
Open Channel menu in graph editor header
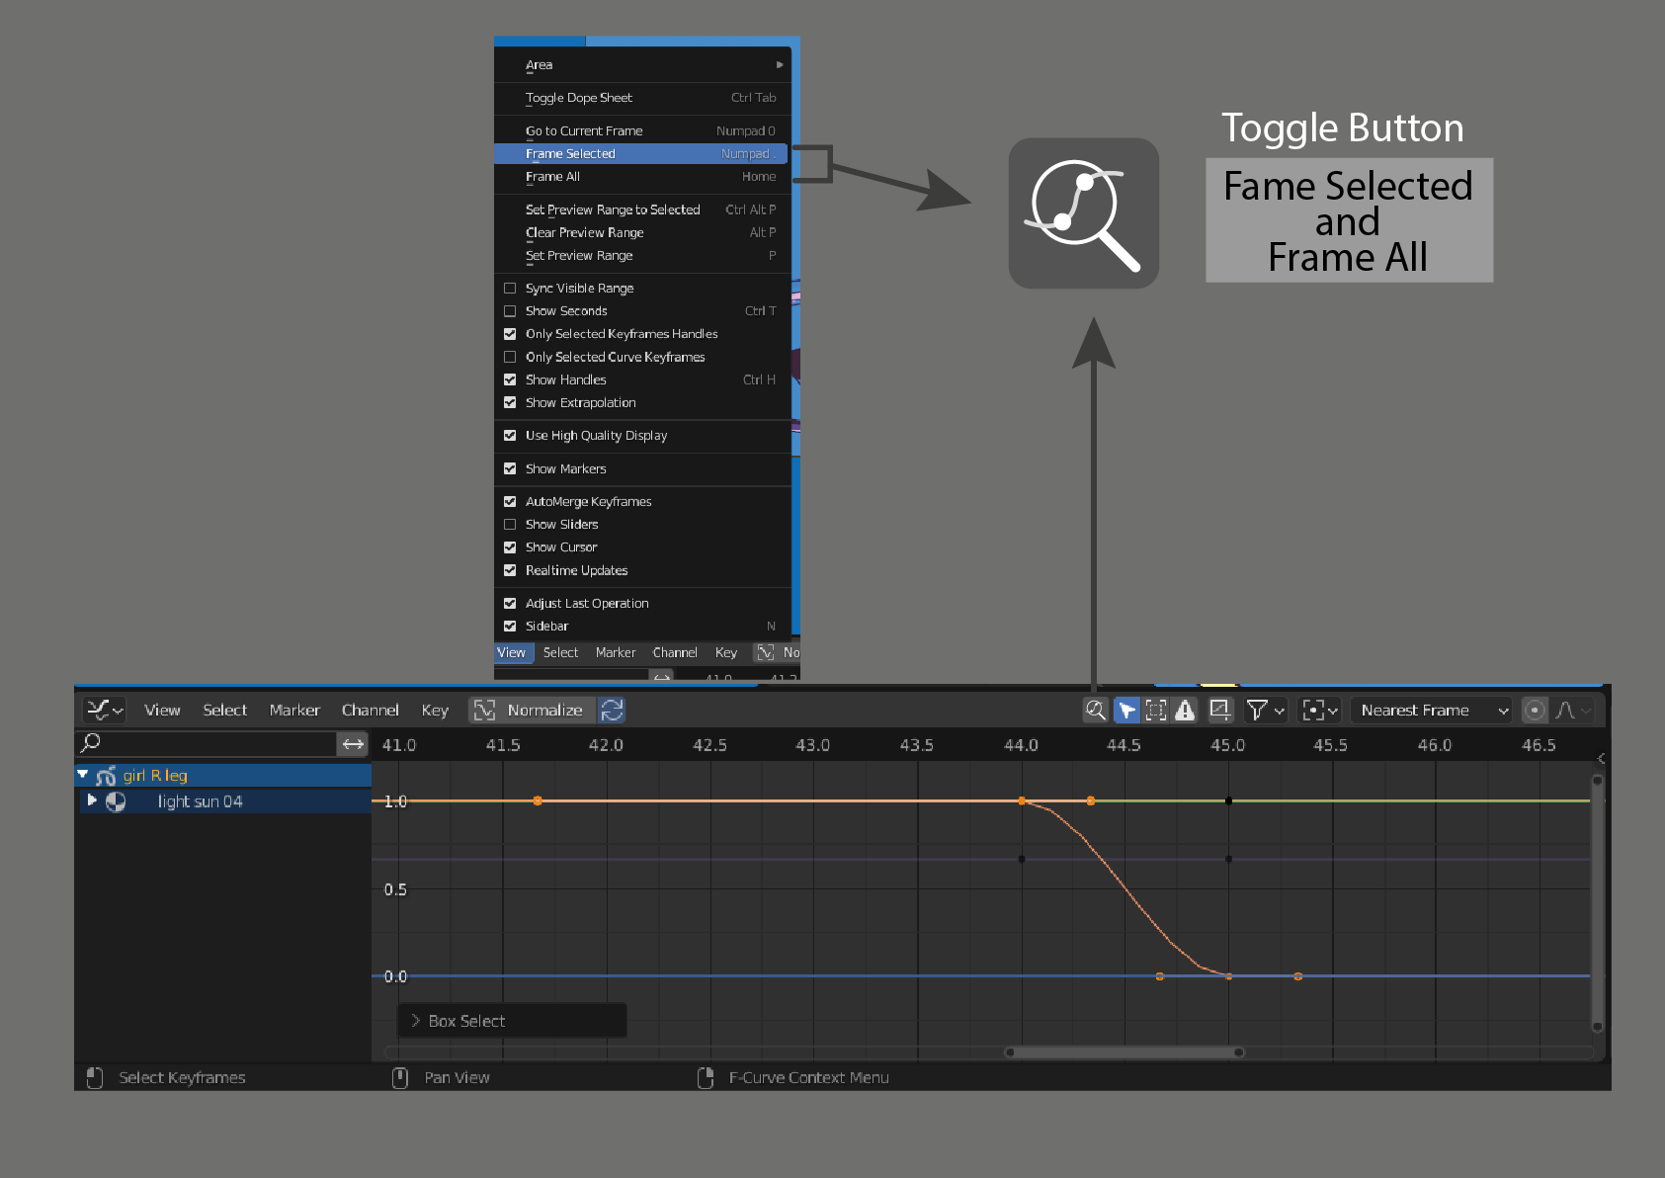click(x=370, y=710)
